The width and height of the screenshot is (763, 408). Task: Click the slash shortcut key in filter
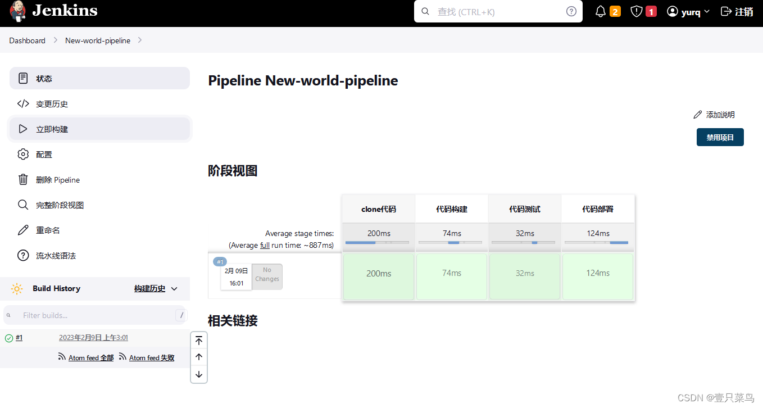(181, 315)
